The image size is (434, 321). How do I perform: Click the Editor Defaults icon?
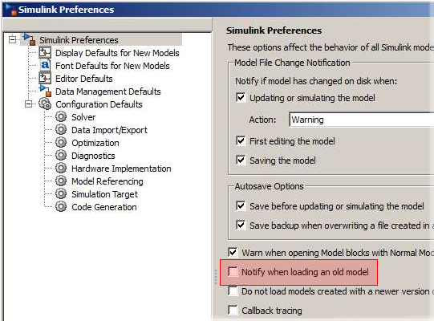coord(45,78)
